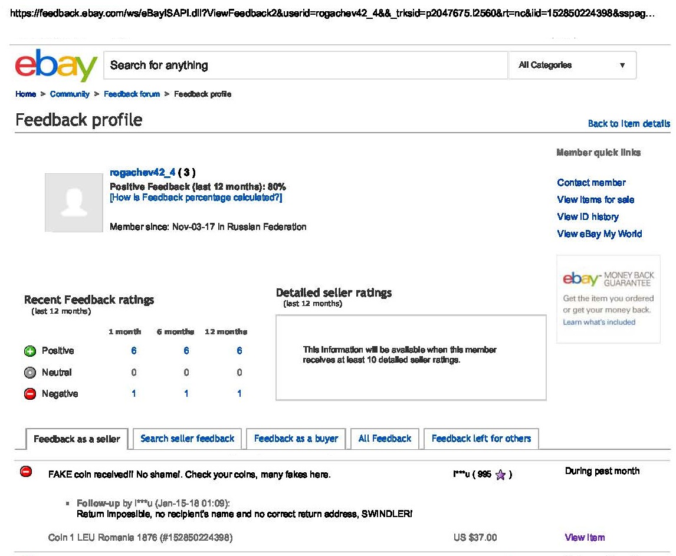The height and width of the screenshot is (556, 676).
Task: Open the All Feedback tab
Action: [x=385, y=439]
